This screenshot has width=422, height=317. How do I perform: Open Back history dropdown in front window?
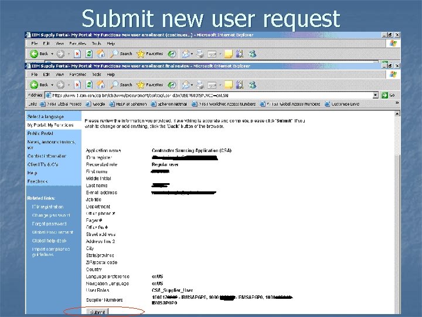point(52,85)
